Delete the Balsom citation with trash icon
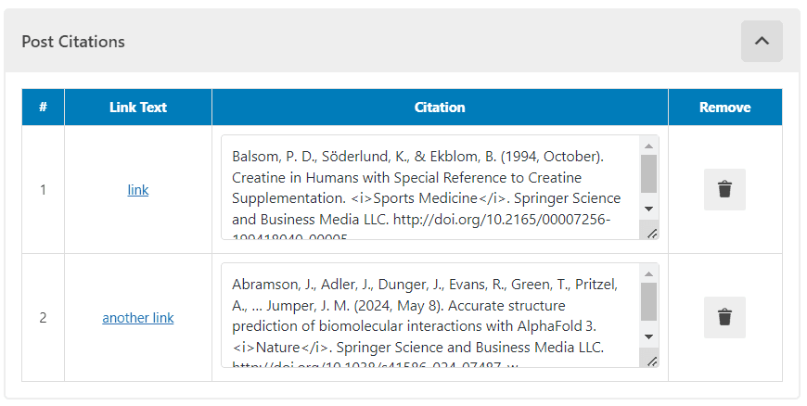Viewport: 807px width, 406px height. coord(724,190)
